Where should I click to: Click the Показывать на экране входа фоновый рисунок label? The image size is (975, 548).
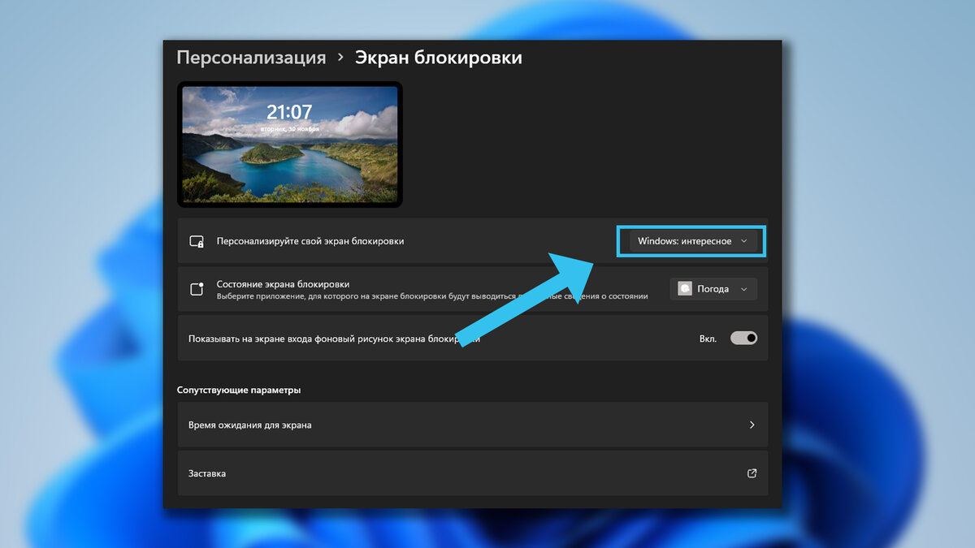click(334, 339)
